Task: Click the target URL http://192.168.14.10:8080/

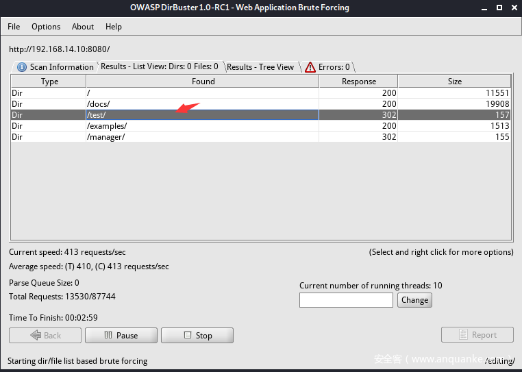Action: click(x=60, y=49)
